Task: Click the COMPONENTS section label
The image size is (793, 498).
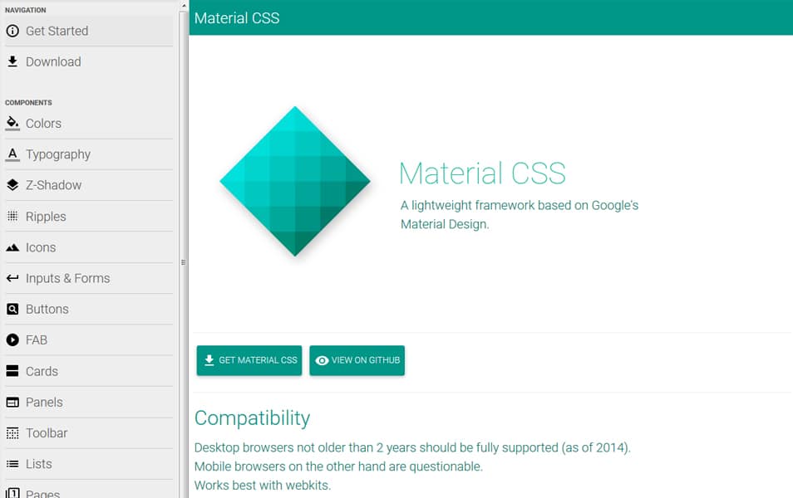Action: point(28,103)
